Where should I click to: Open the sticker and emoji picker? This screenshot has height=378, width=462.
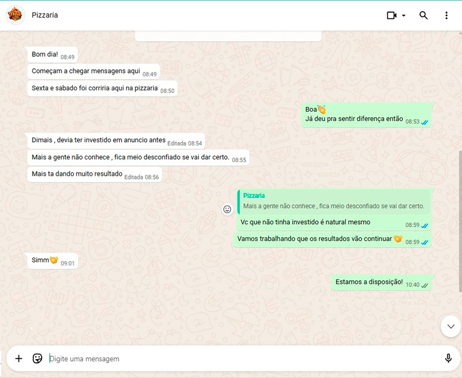[37, 358]
